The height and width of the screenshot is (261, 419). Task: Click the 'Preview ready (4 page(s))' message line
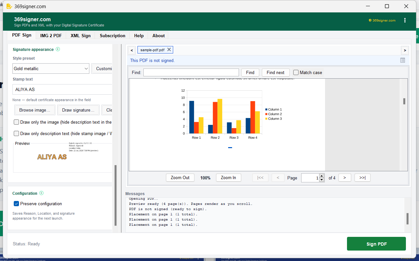(191, 204)
